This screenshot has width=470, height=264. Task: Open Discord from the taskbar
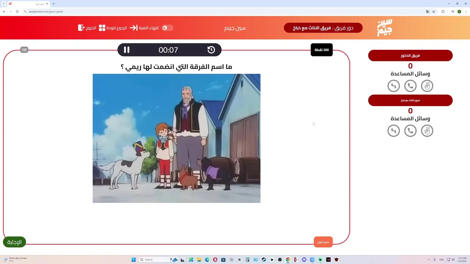point(304,260)
